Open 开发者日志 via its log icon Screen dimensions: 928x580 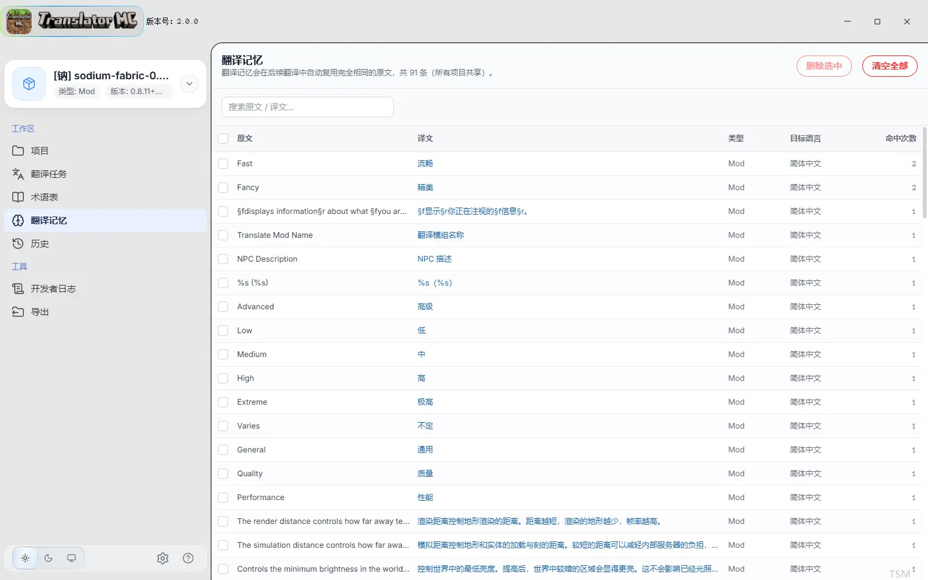18,289
